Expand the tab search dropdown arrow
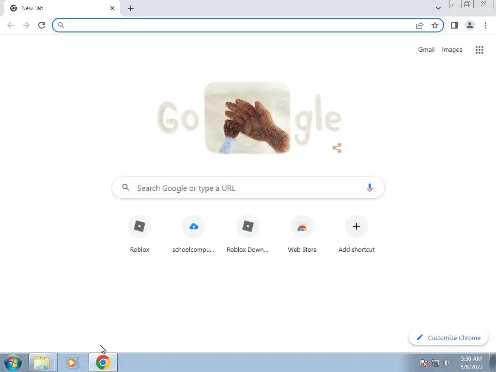Image resolution: width=496 pixels, height=372 pixels. coord(438,8)
